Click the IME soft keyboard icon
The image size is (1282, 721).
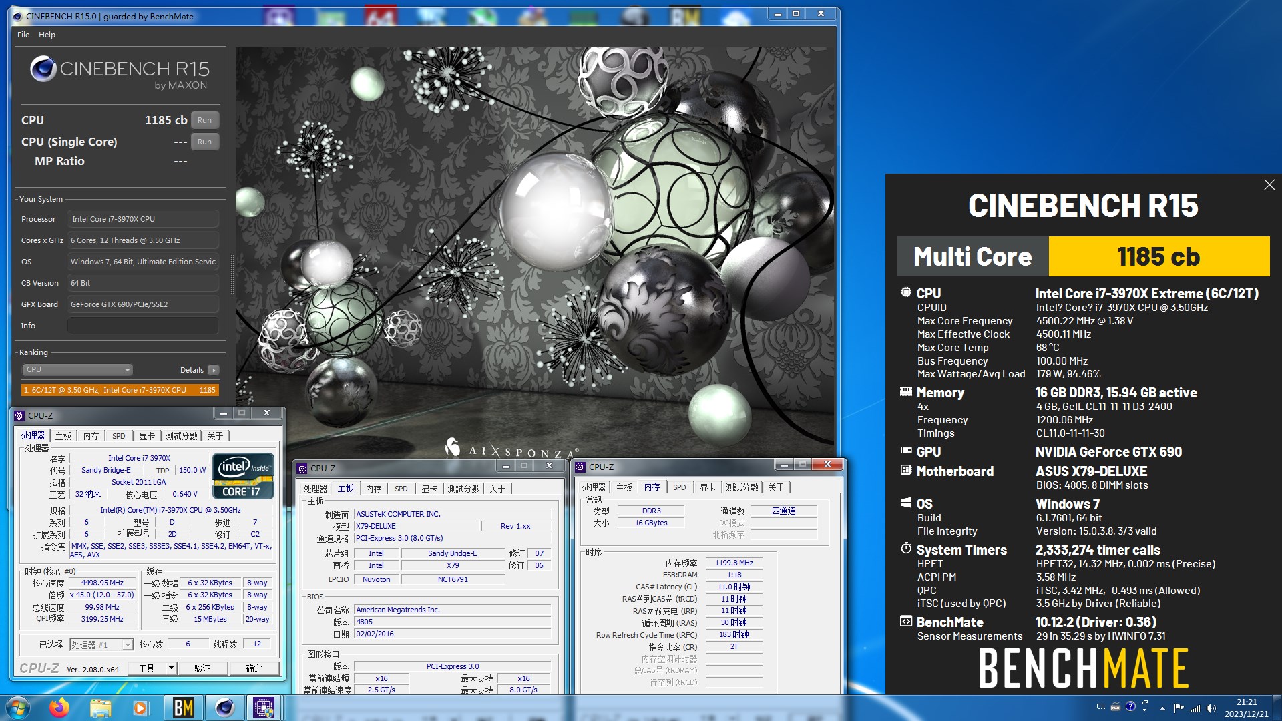pyautogui.click(x=1116, y=706)
